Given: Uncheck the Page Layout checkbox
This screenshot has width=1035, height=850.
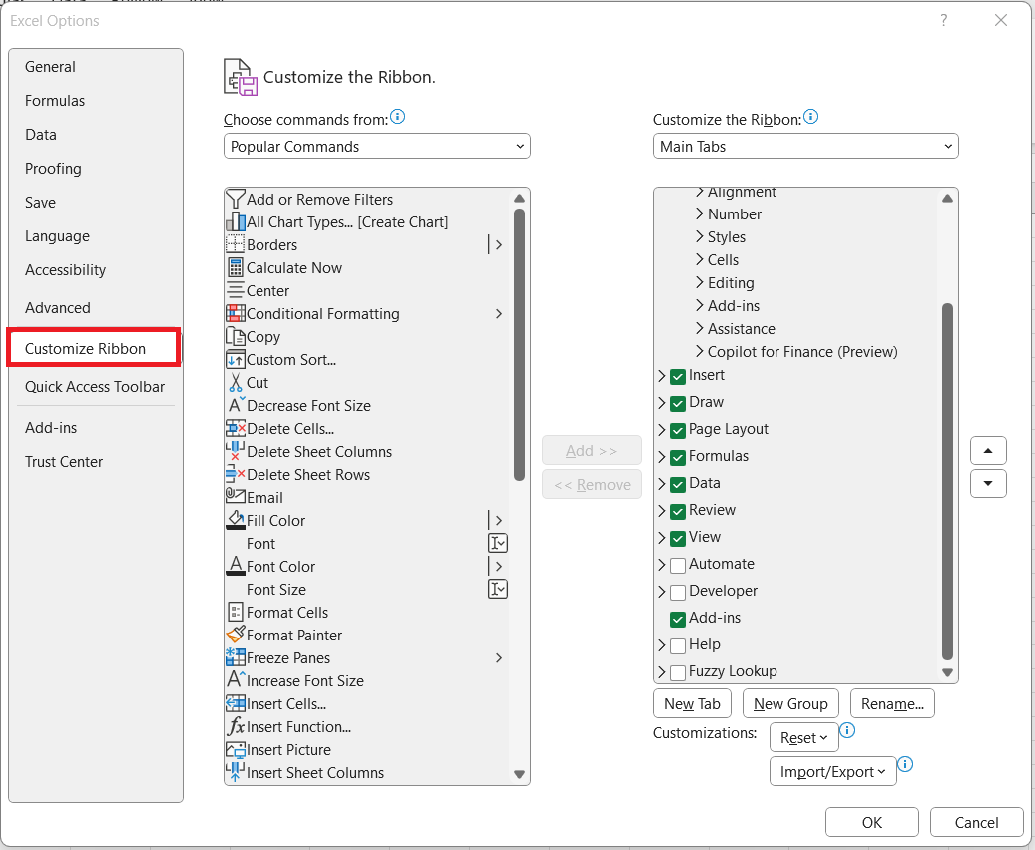Looking at the screenshot, I should pos(678,430).
